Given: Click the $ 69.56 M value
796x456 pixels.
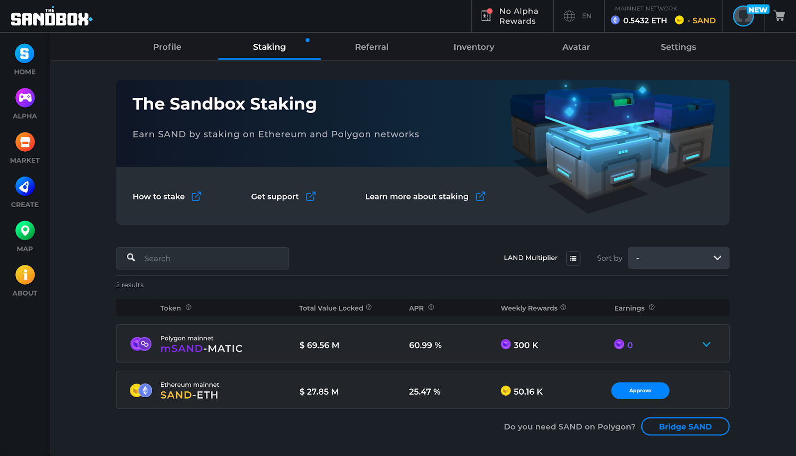Looking at the screenshot, I should pos(319,345).
